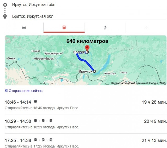Viewport: 167px width, 148px height.
Task: Click the Картографические данные © Google attribution
Action: pos(139,83)
